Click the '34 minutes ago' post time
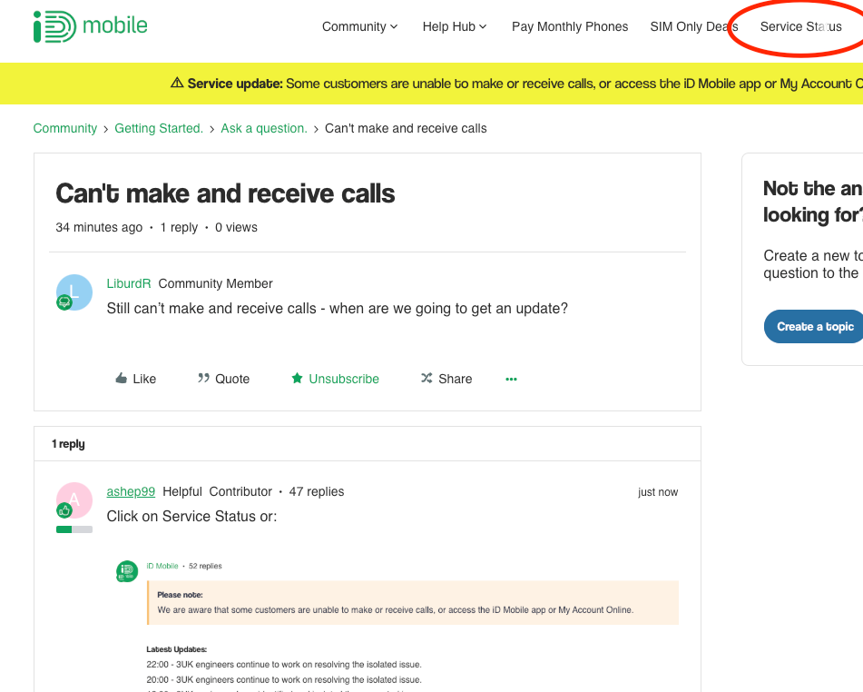Screen dimensions: 863x692 (99, 228)
